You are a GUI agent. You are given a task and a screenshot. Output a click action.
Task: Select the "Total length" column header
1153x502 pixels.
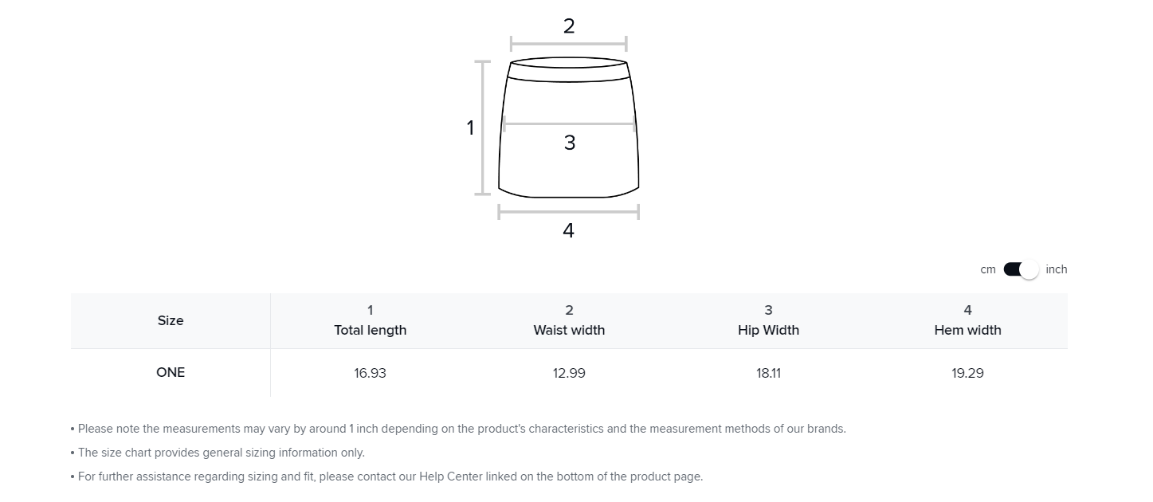pyautogui.click(x=370, y=330)
